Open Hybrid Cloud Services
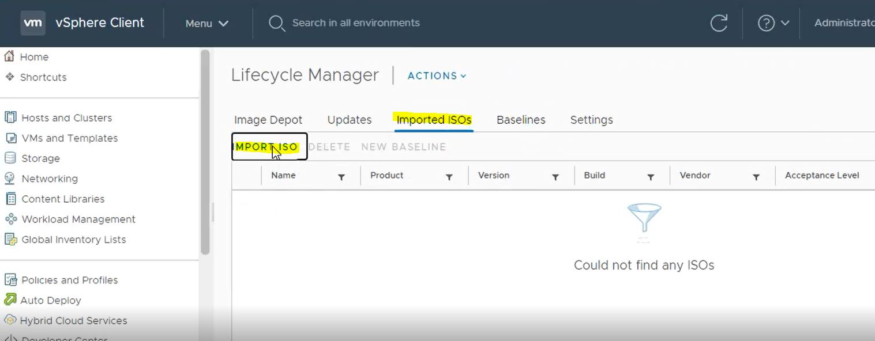This screenshot has width=875, height=341. 73,320
